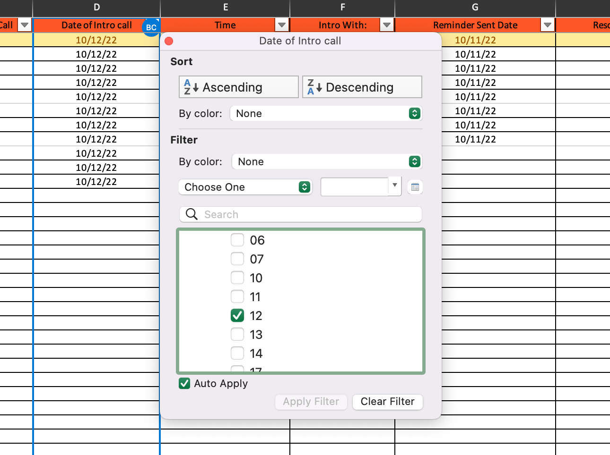Click the Date of Intro call header cell
This screenshot has width=610, height=455.
click(x=96, y=25)
